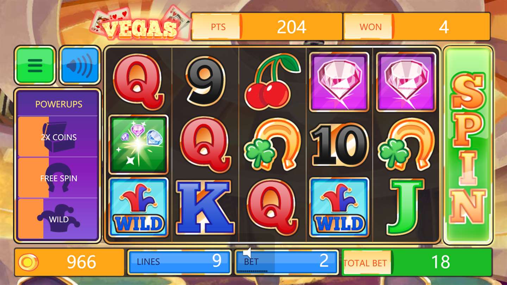The image size is (507, 285).
Task: Click the cherry symbol on the reels
Action: (x=272, y=81)
